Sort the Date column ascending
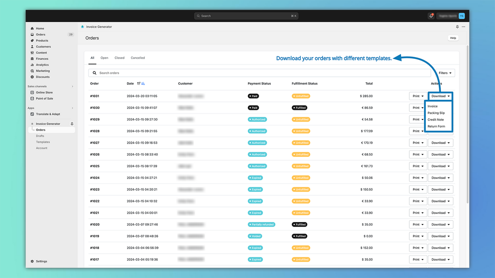The width and height of the screenshot is (495, 278). pyautogui.click(x=139, y=83)
